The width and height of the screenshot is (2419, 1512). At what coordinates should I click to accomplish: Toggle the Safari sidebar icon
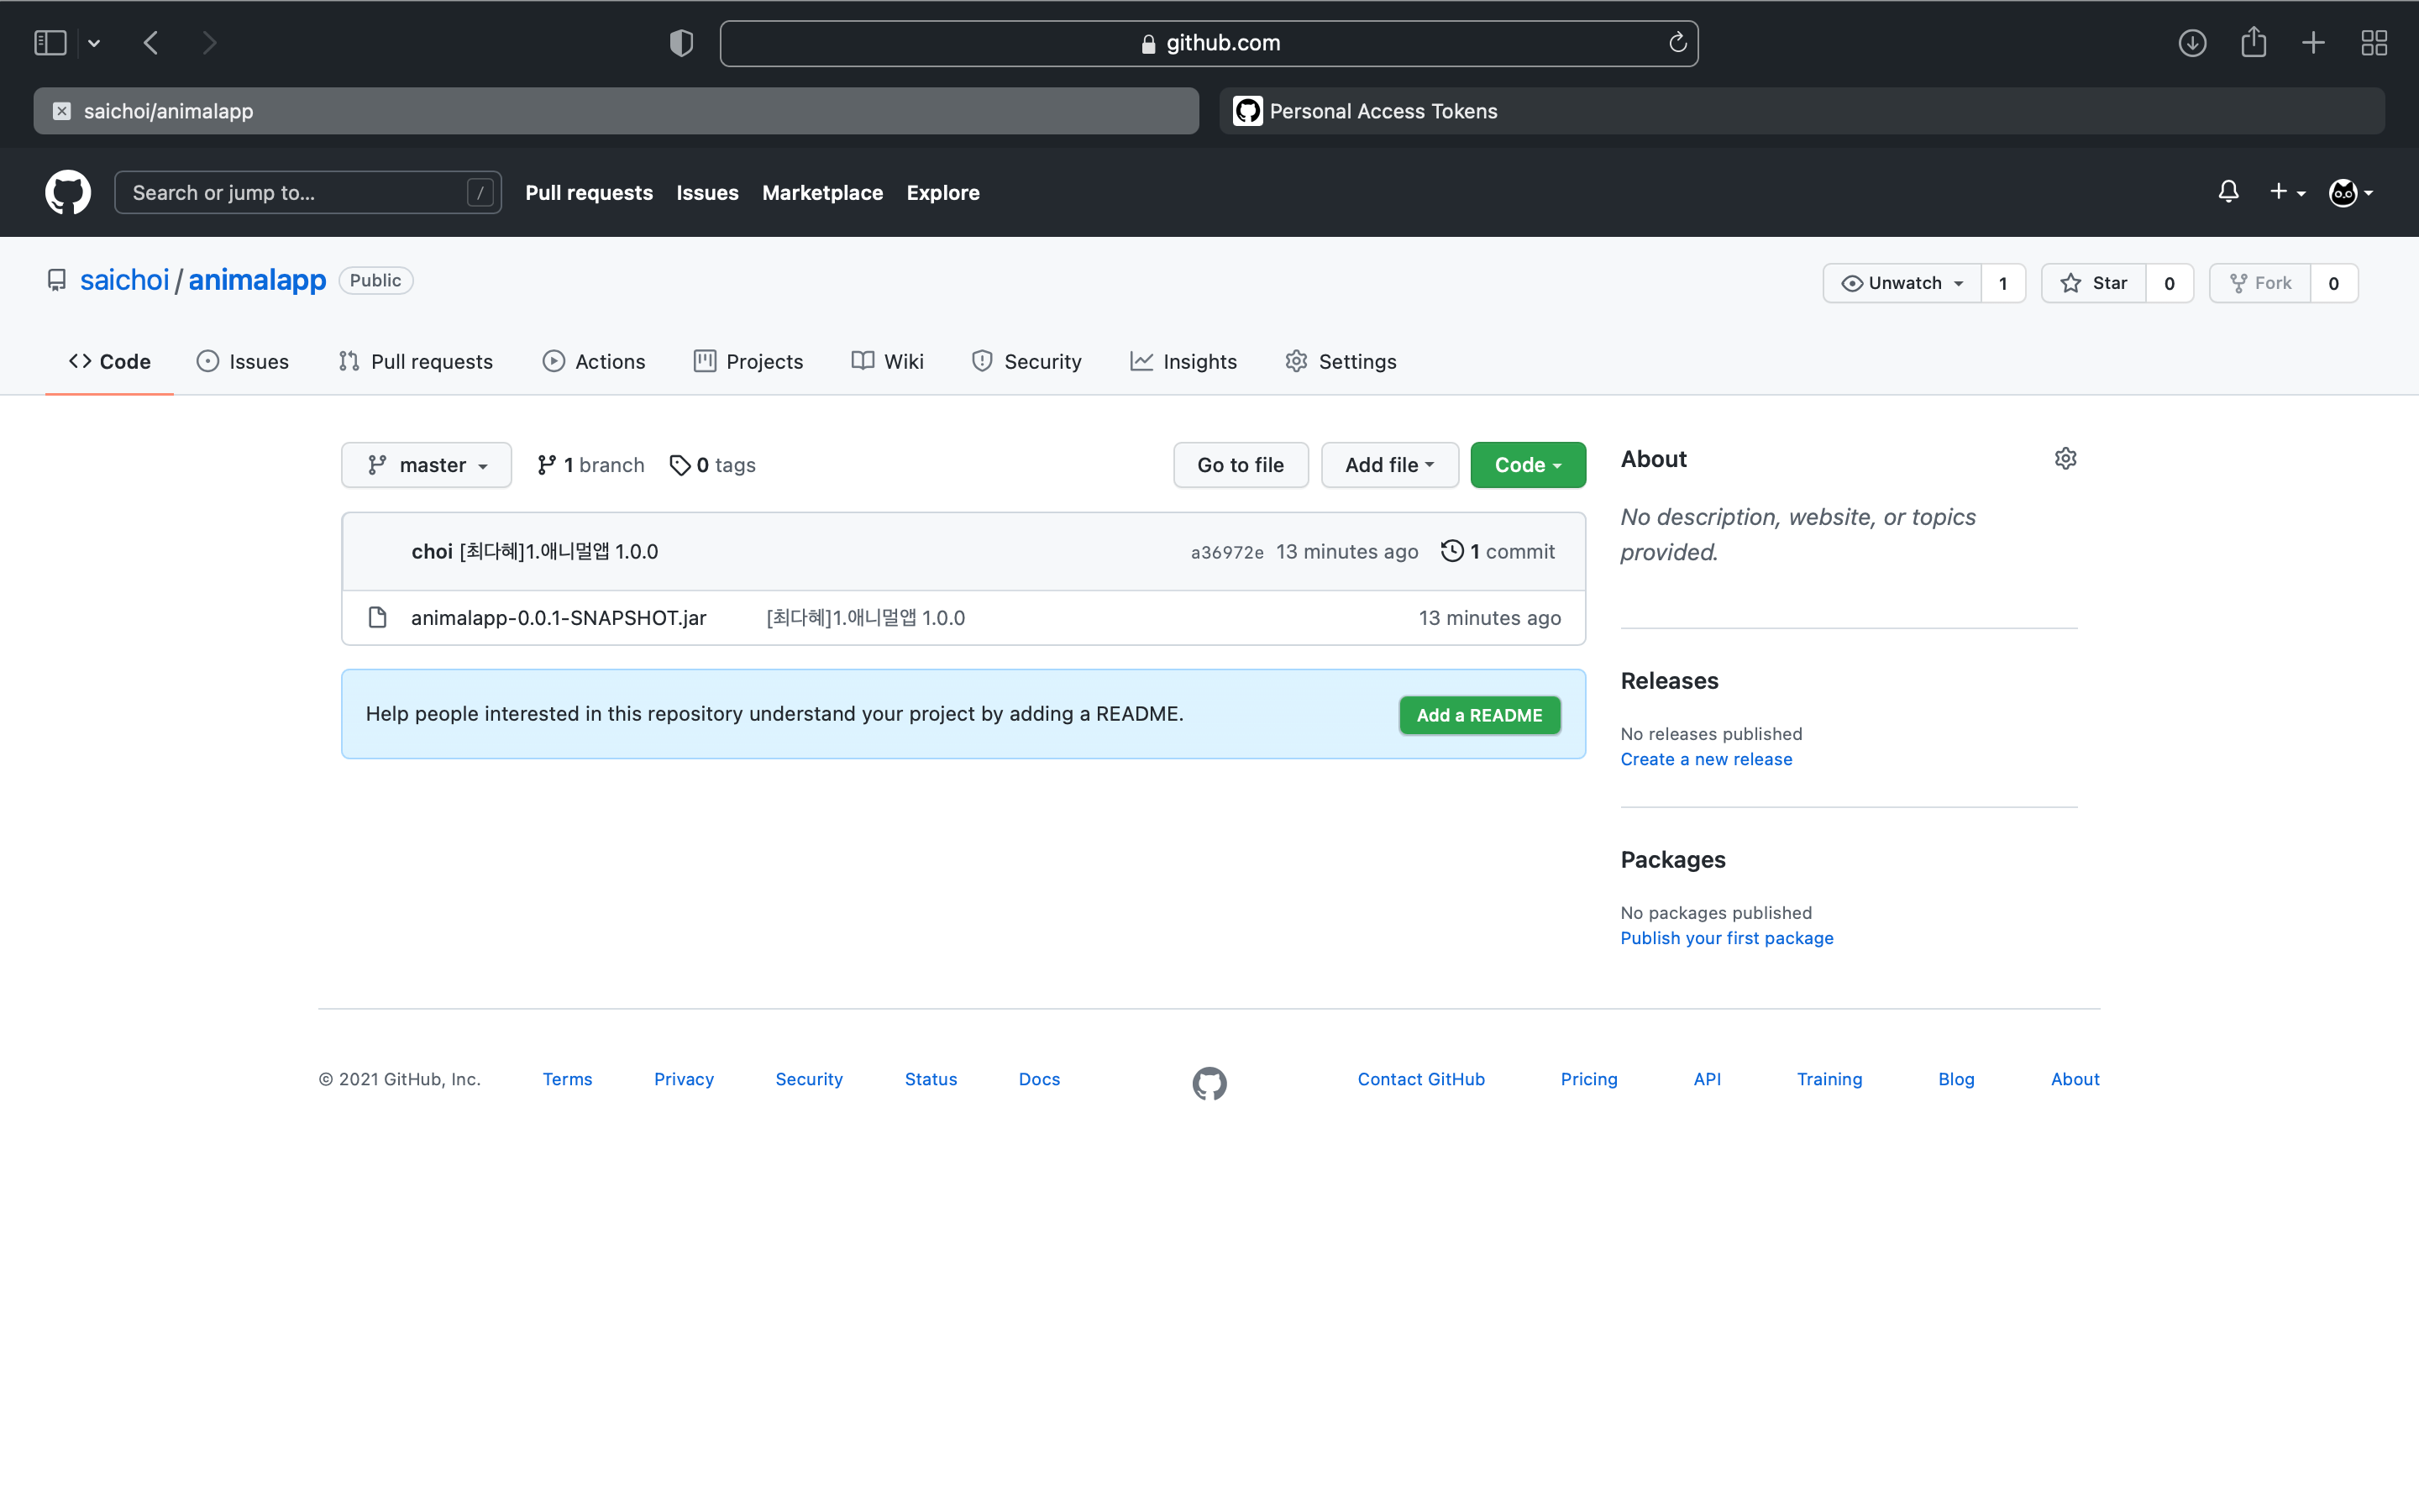pyautogui.click(x=50, y=43)
